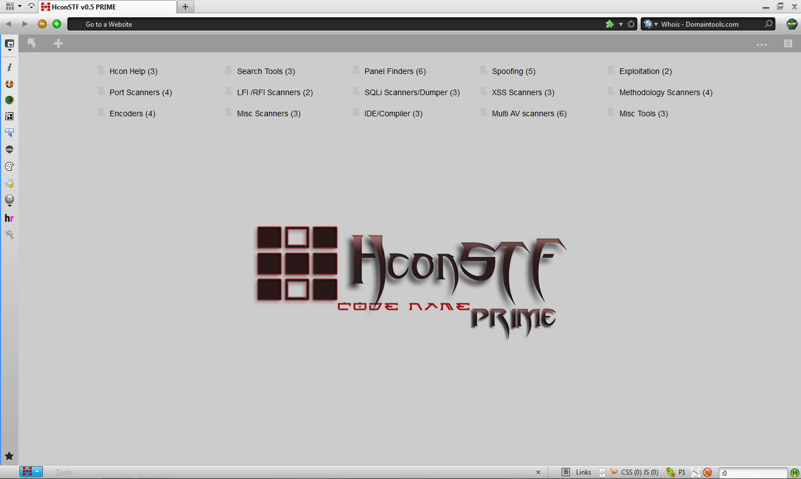Click the pink hr sidebar icon
The image size is (801, 479).
tap(9, 218)
